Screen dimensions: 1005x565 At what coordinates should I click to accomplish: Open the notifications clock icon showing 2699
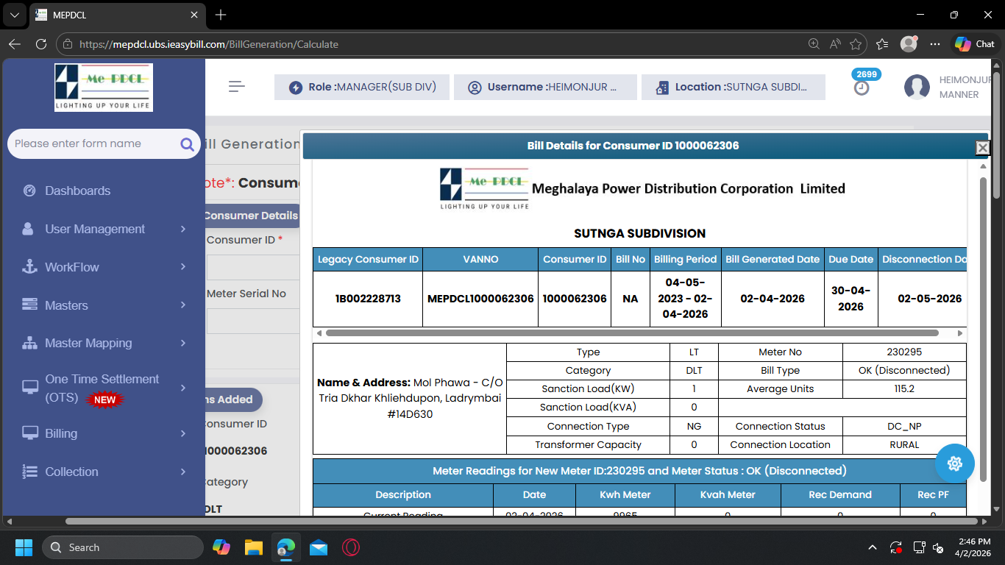[x=862, y=88]
